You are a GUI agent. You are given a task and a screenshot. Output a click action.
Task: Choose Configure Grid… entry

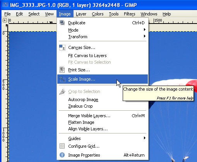103,146
